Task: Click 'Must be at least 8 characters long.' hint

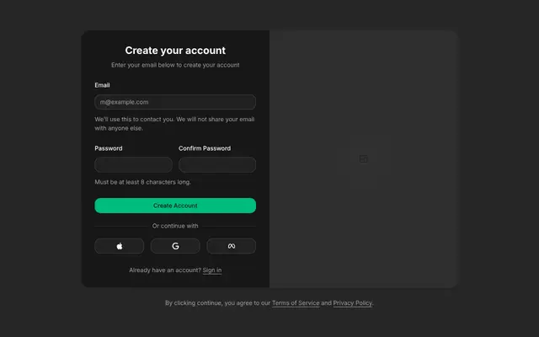Action: tap(142, 182)
